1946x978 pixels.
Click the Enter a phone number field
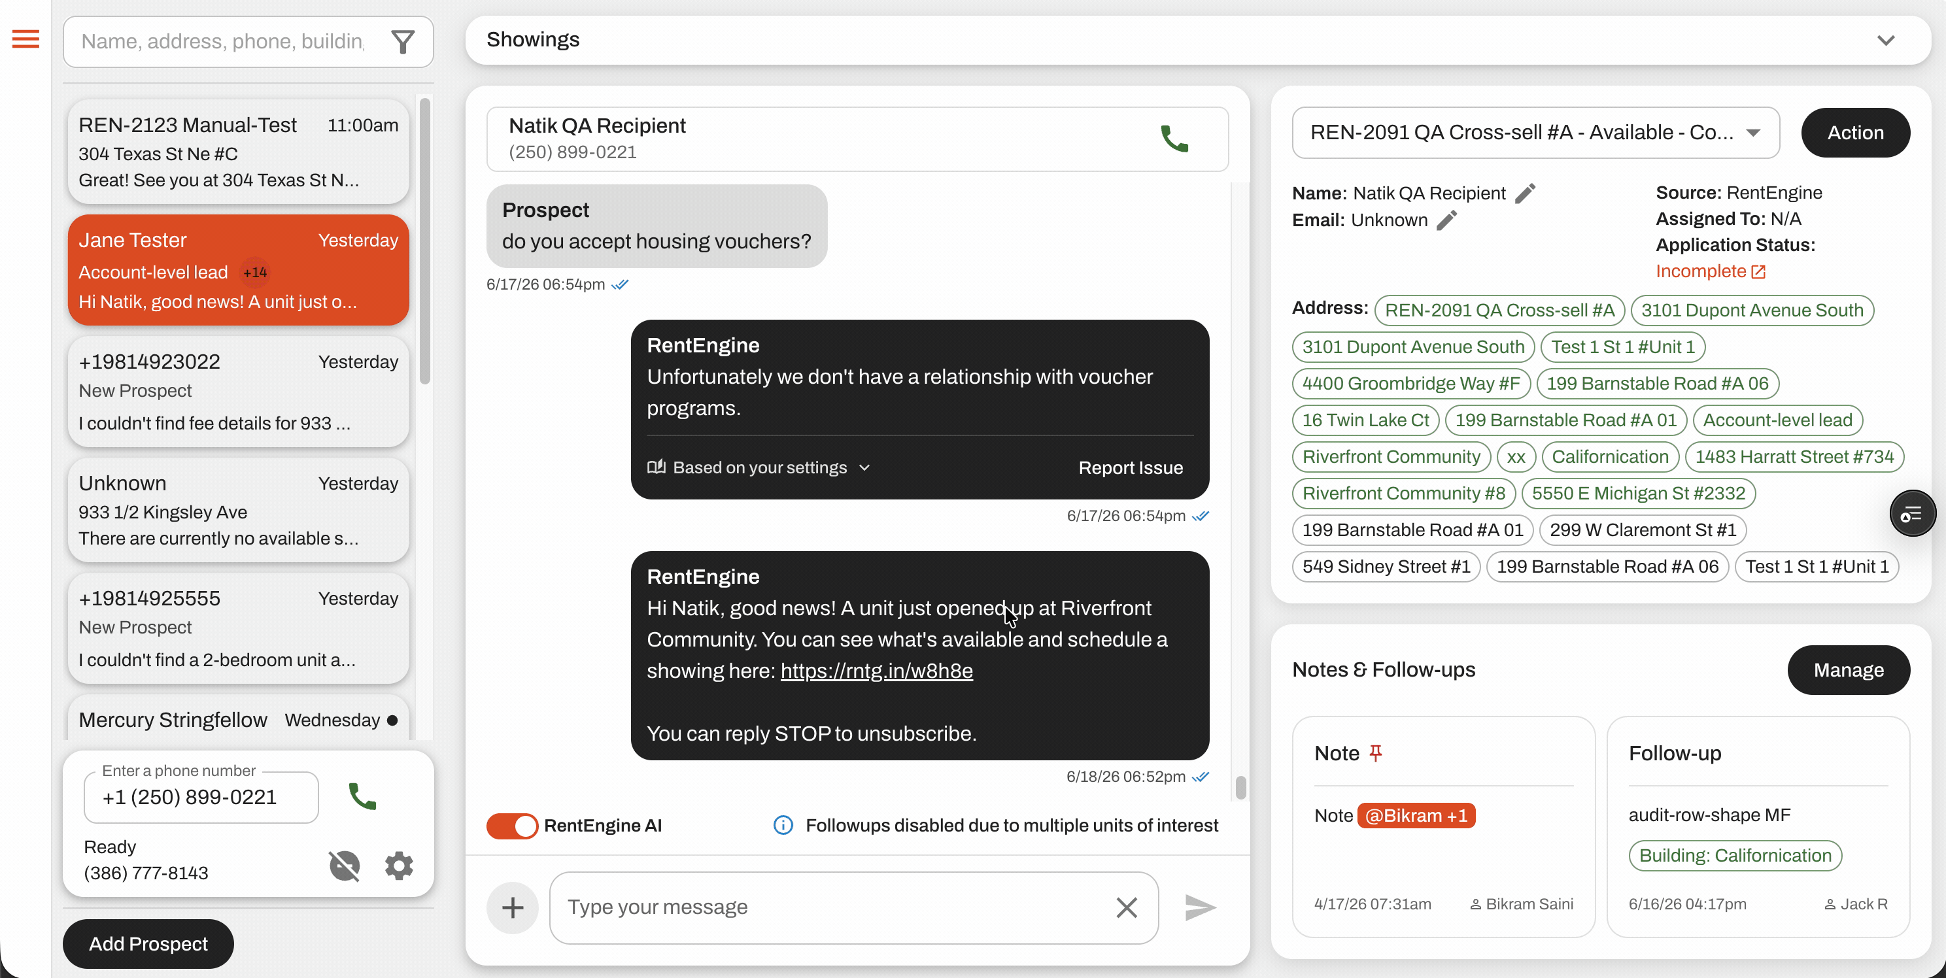click(201, 798)
